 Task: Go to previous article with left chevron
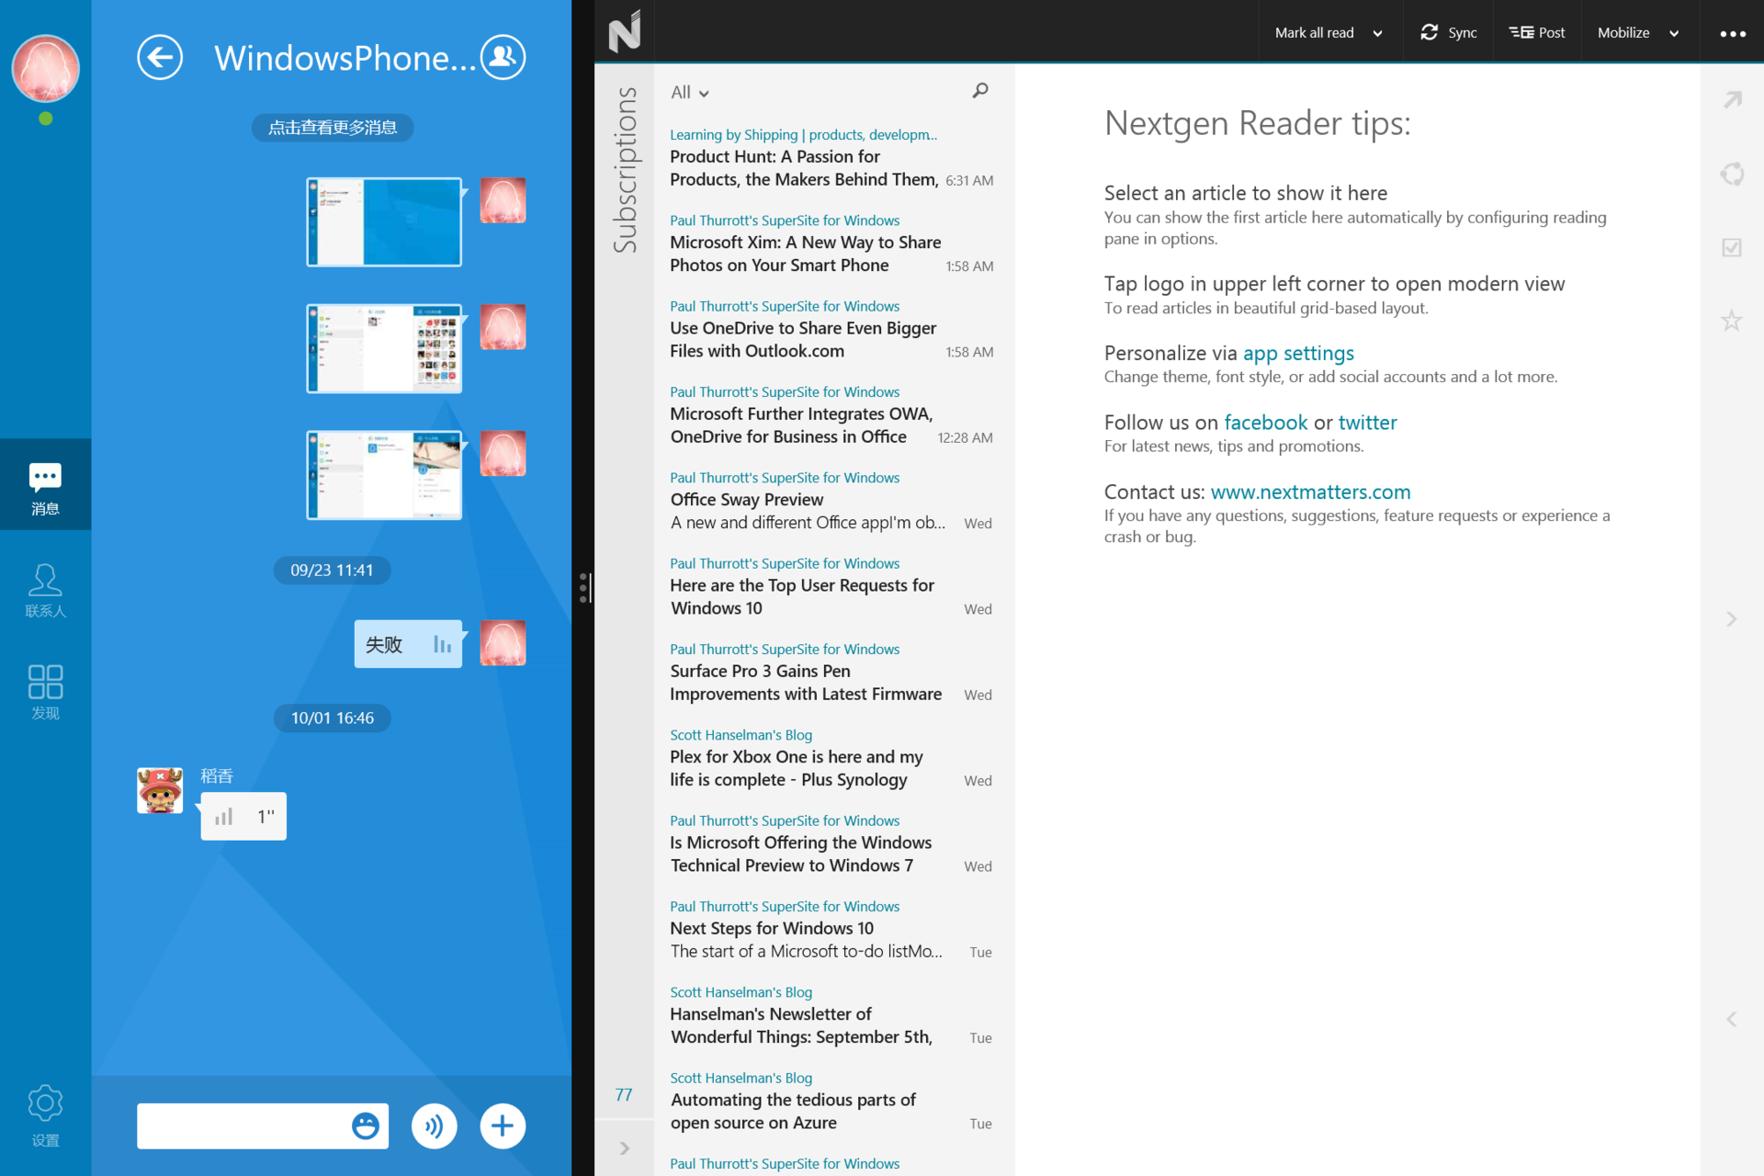[x=1732, y=1019]
